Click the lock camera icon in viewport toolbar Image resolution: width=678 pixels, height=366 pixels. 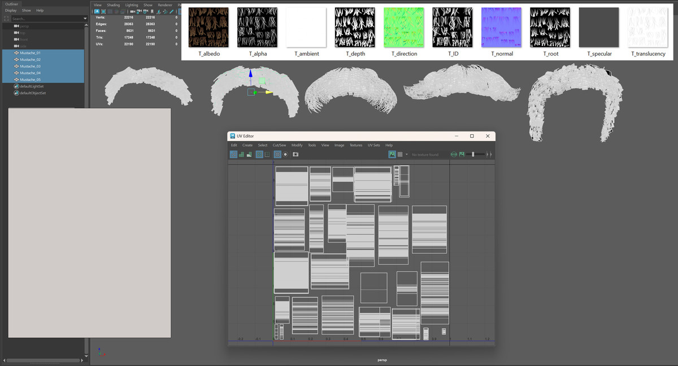pos(139,11)
